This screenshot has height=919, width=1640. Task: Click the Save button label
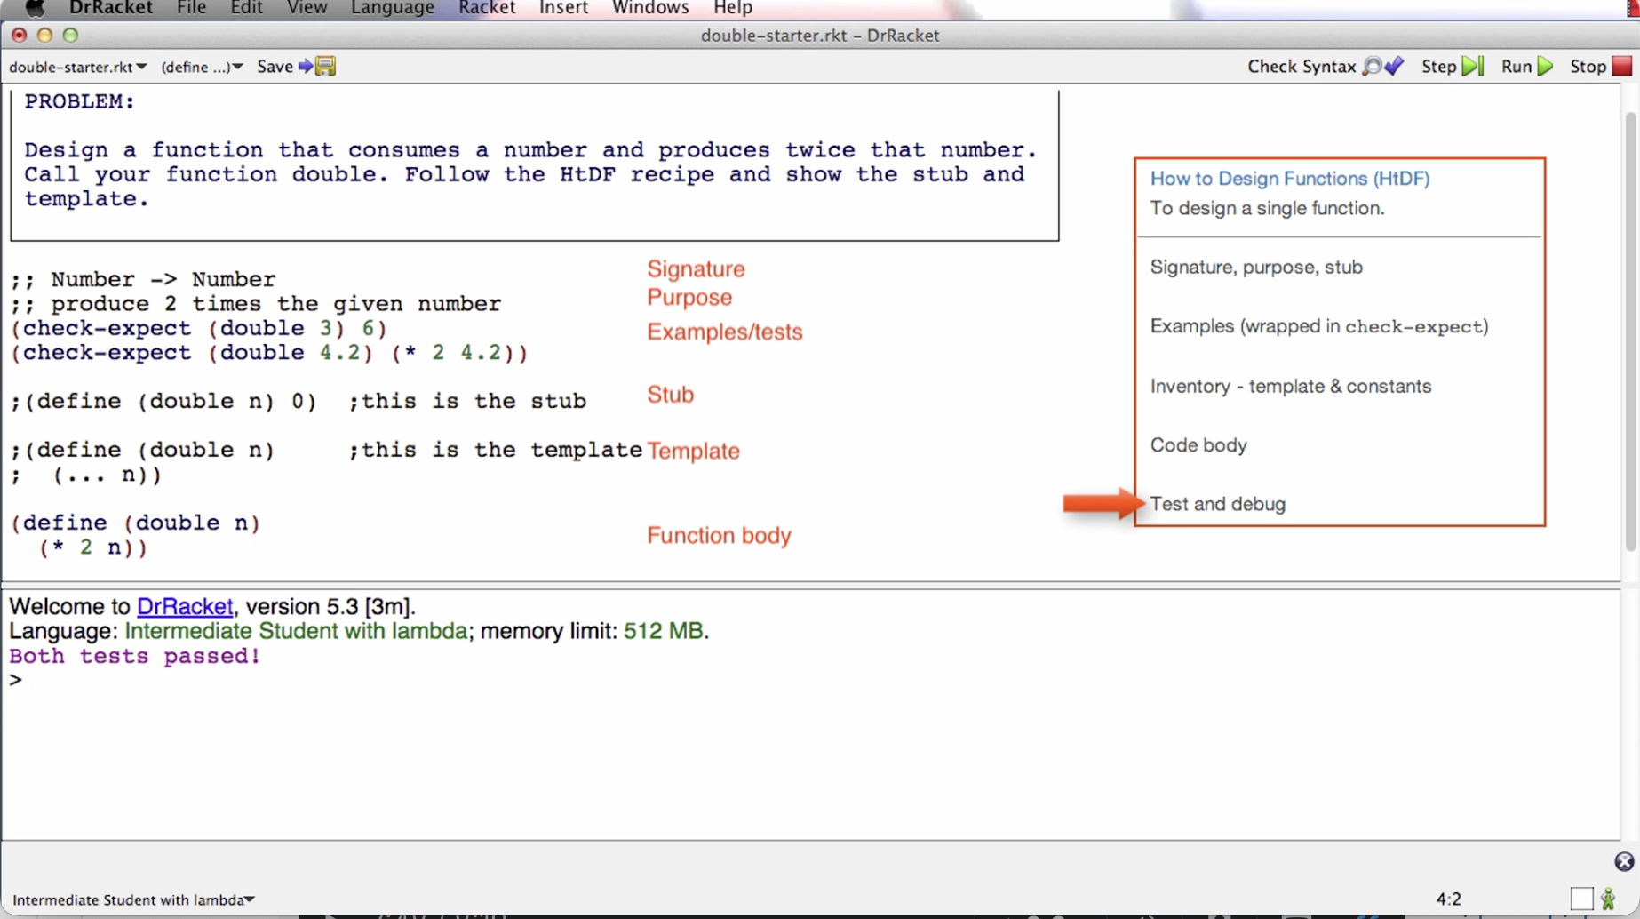(275, 66)
